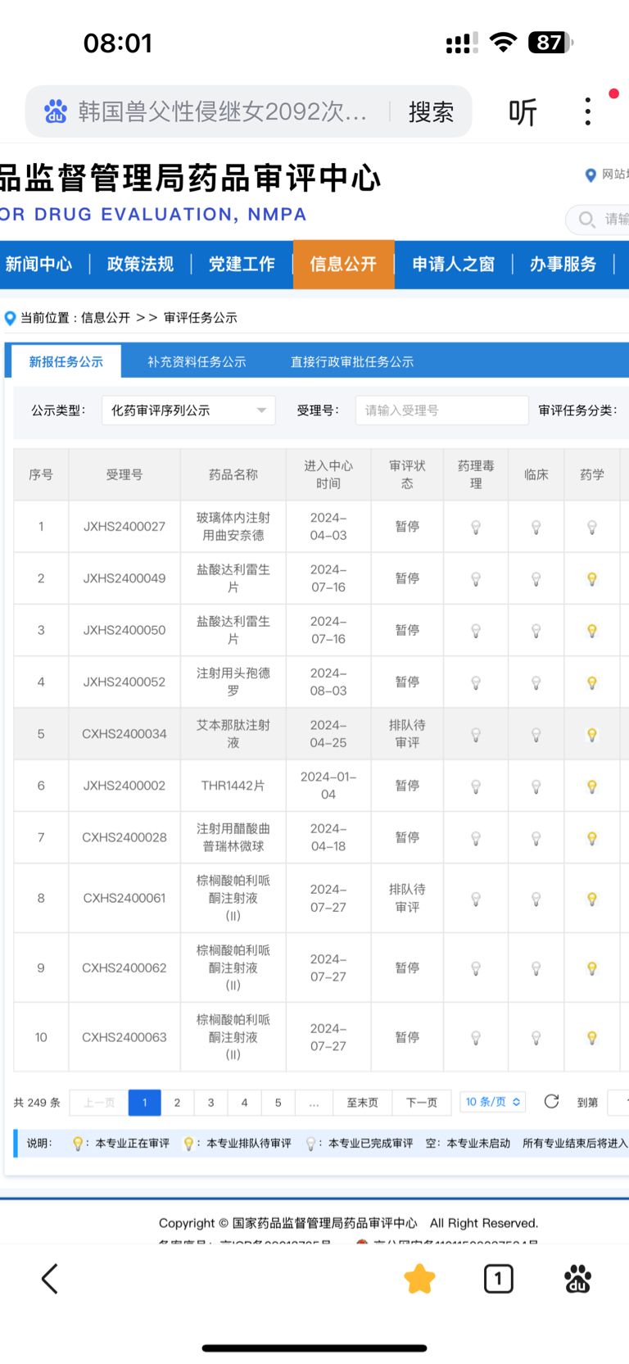Click 信息公开 breadcrumb link
This screenshot has height=1364, width=629.
click(x=105, y=318)
